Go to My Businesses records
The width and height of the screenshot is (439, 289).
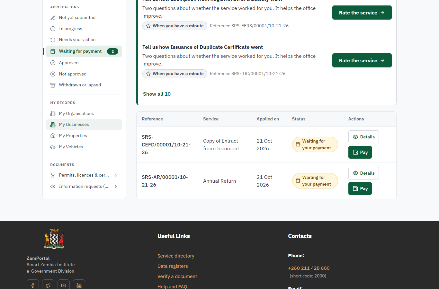pos(84,125)
